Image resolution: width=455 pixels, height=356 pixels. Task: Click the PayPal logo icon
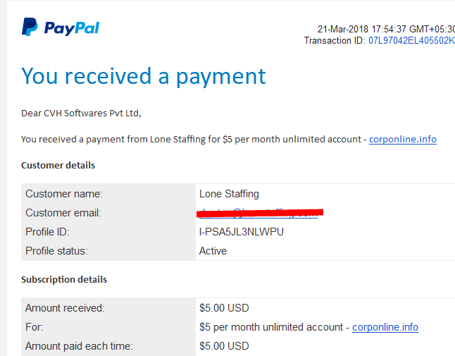click(x=30, y=27)
